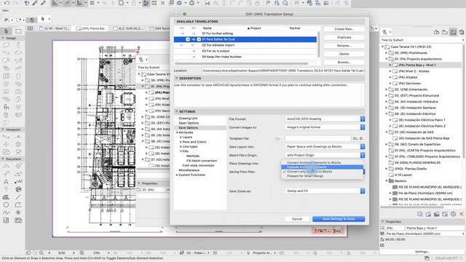
Task: Select (PA) Alzados in the Navigator tree
Action: (x=408, y=77)
